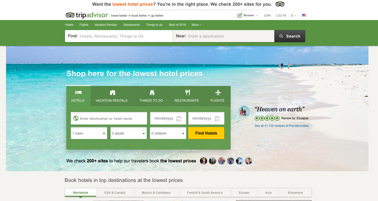Open the check-in date calendar icon
The image size is (378, 201).
179,119
